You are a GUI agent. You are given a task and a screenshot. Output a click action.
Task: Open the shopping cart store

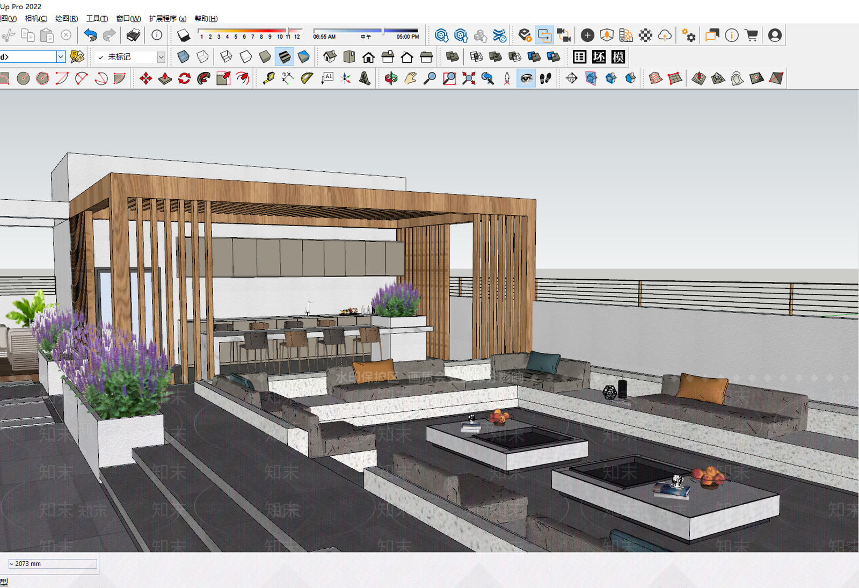pos(752,35)
